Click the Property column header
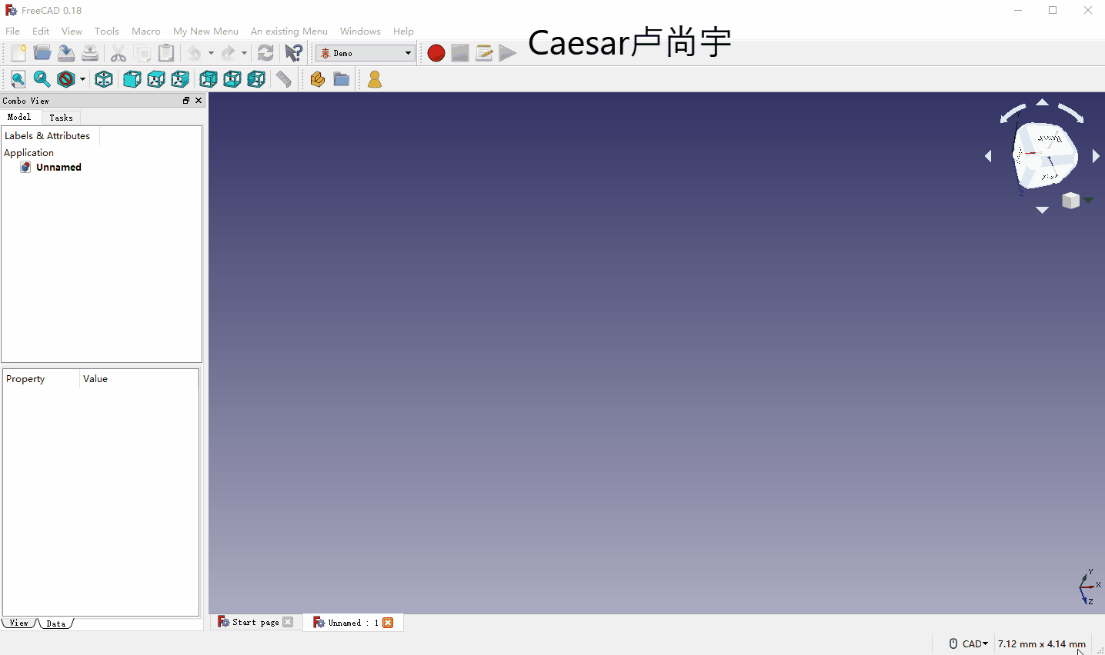 tap(42, 379)
